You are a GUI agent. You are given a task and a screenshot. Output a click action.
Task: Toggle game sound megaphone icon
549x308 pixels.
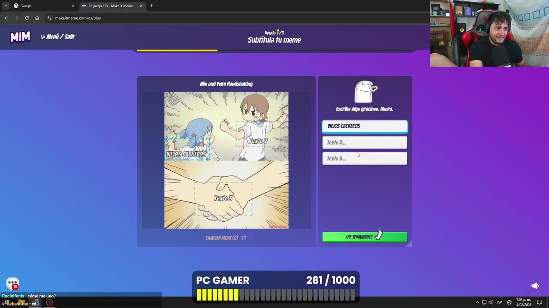[535, 286]
